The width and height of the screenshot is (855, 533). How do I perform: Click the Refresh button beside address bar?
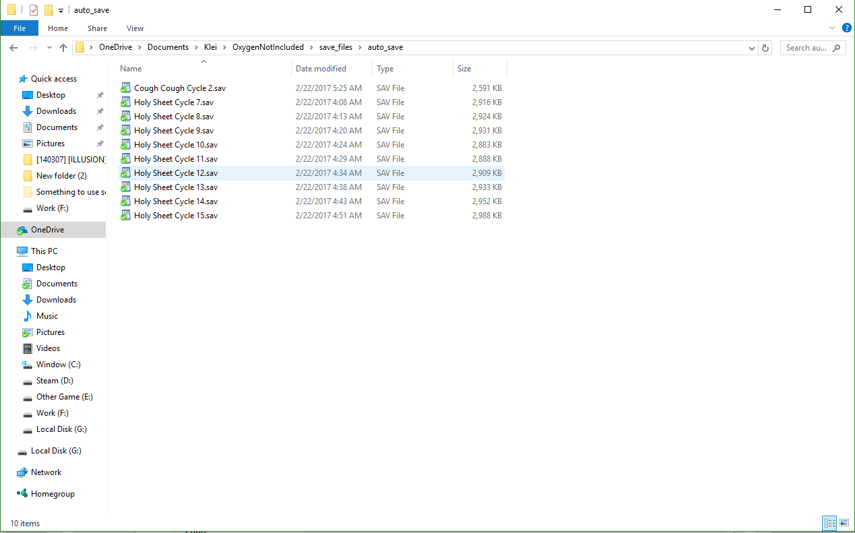(765, 48)
